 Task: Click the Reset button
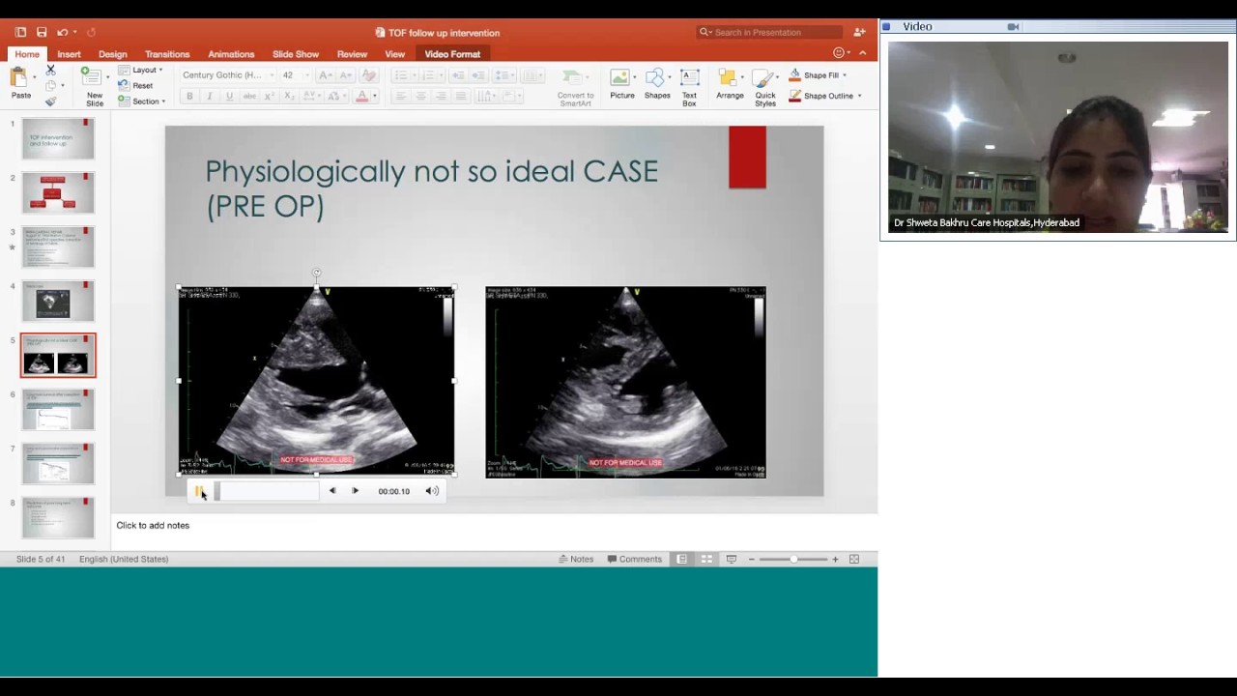click(136, 85)
